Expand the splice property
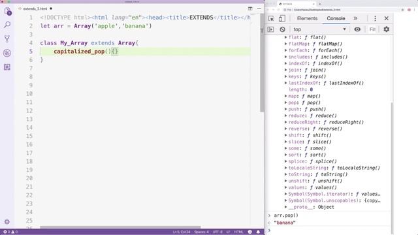This screenshot has height=235, width=418. tap(286, 161)
